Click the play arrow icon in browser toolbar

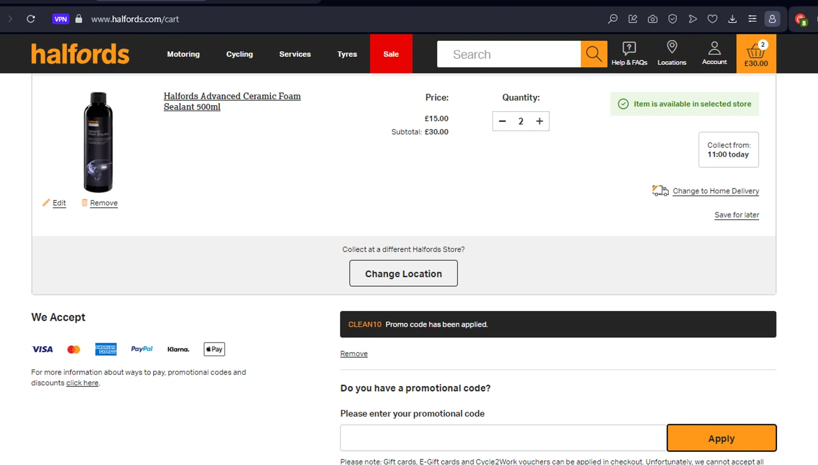(x=693, y=19)
